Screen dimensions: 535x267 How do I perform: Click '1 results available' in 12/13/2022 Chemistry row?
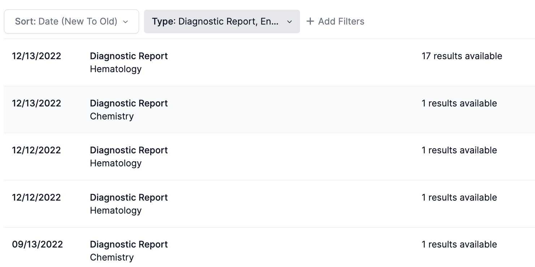click(459, 103)
